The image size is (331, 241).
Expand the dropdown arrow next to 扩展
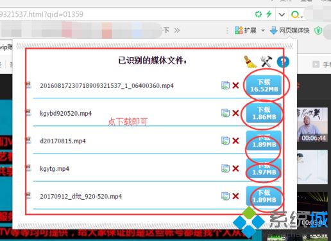tap(263, 31)
